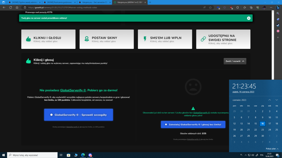Collapse the section with Zwiń / rozwiń
282x158 pixels.
coord(235,61)
